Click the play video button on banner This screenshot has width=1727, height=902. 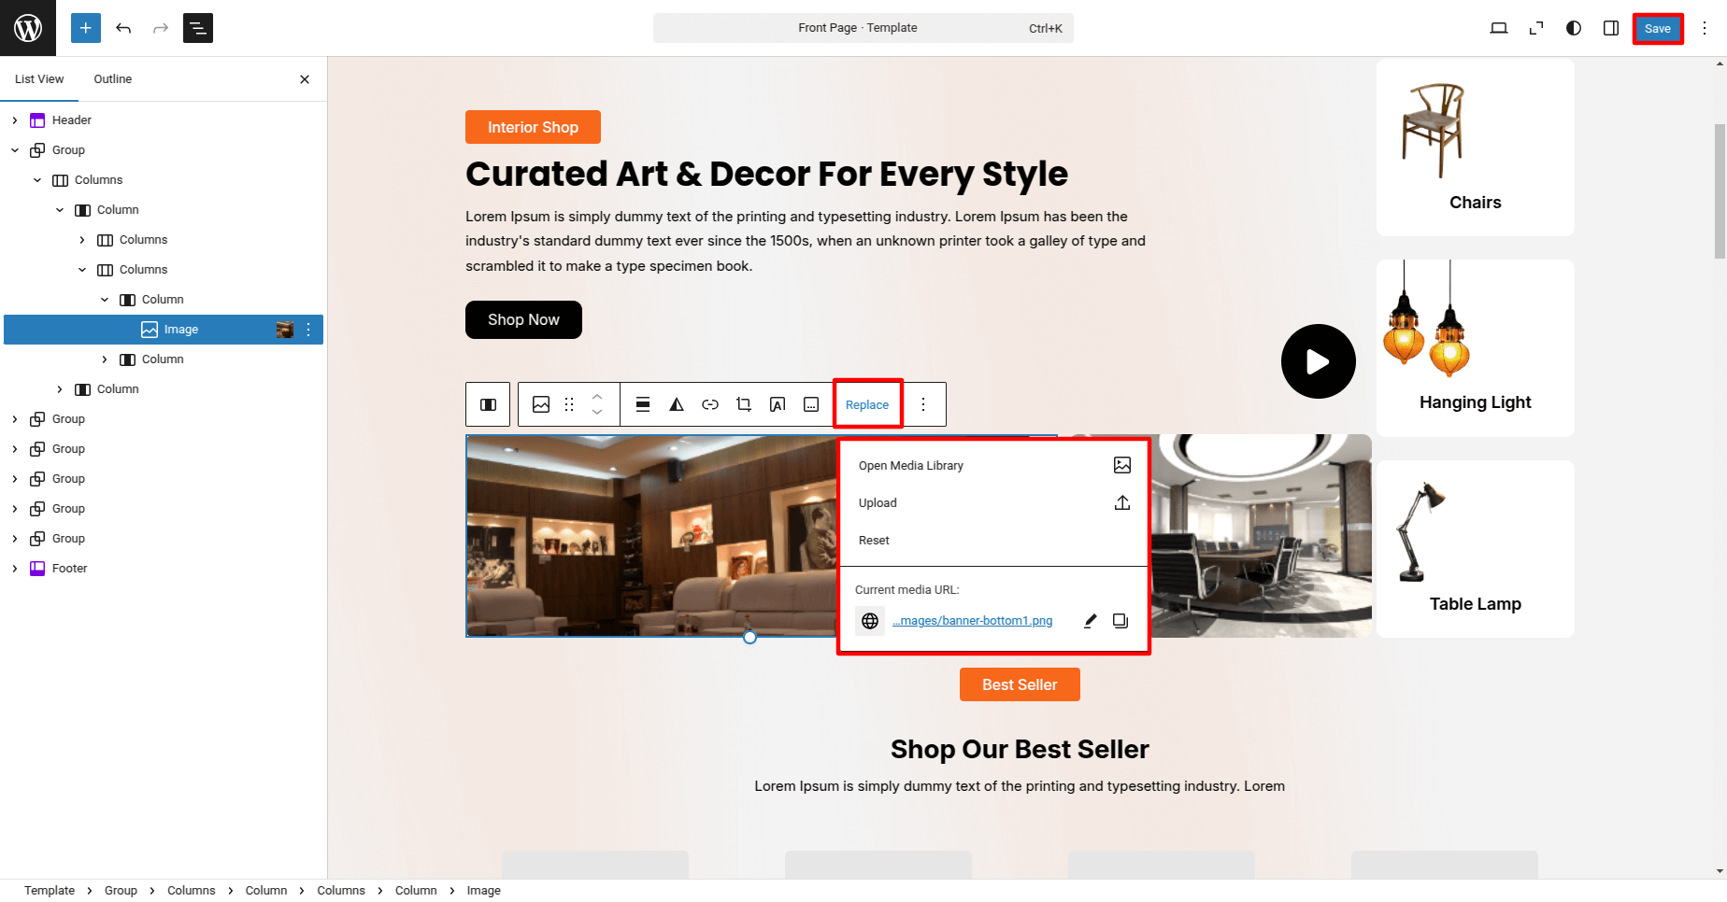1318,361
